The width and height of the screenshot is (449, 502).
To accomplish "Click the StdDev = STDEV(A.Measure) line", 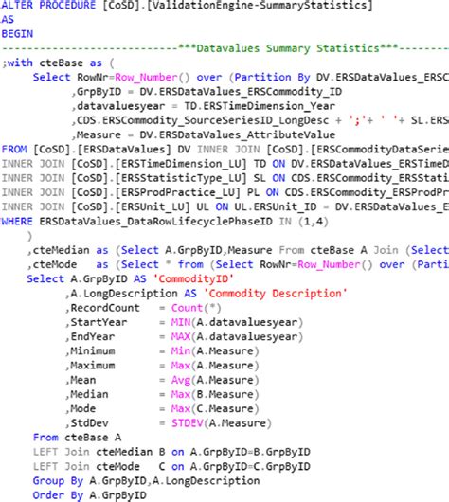I will pos(169,423).
